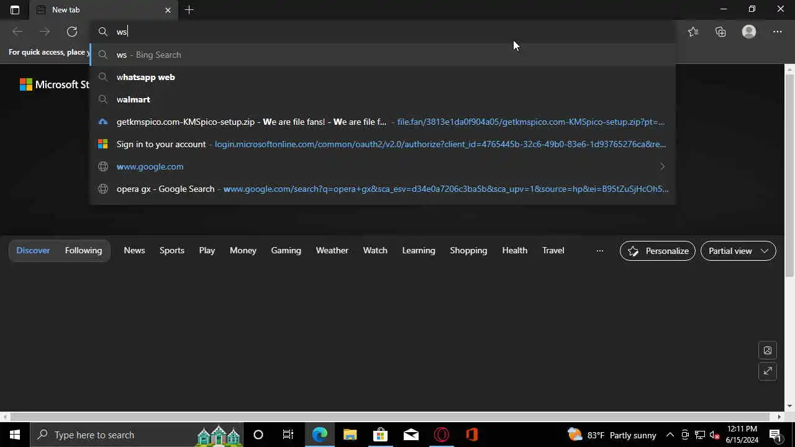The image size is (795, 447).
Task: Click the Microsoft Start logo
Action: [x=55, y=84]
